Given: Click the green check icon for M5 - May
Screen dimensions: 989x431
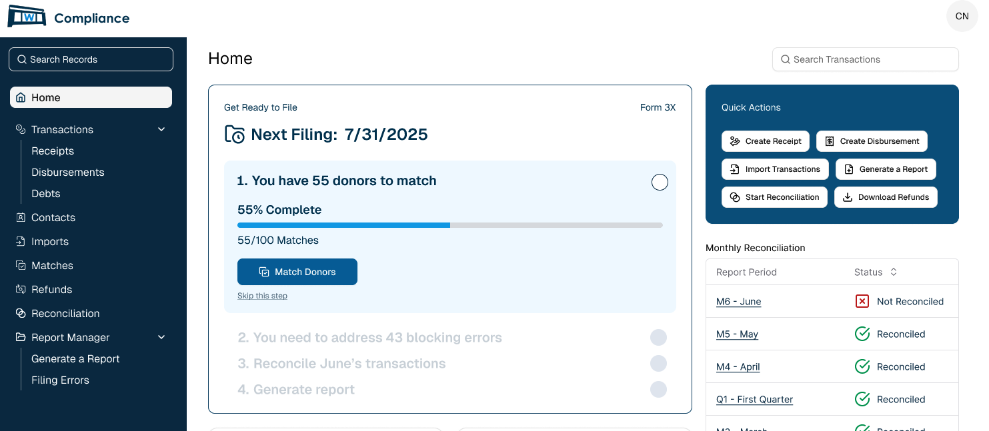Looking at the screenshot, I should pos(862,334).
